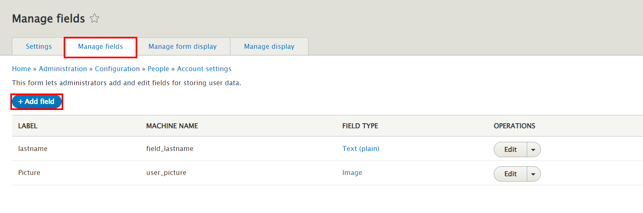The image size is (643, 213).
Task: Click the field_lastname machine name cell
Action: (x=170, y=148)
